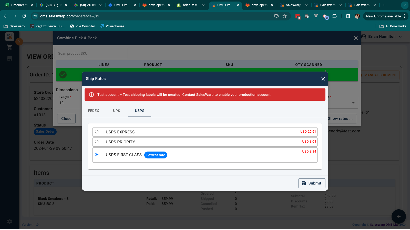Open the Vue Compiler bookmark
This screenshot has width=410, height=230.
83,26
